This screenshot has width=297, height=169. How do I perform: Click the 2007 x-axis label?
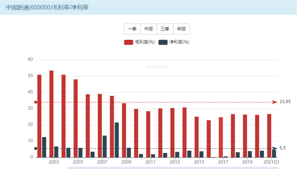102,162
